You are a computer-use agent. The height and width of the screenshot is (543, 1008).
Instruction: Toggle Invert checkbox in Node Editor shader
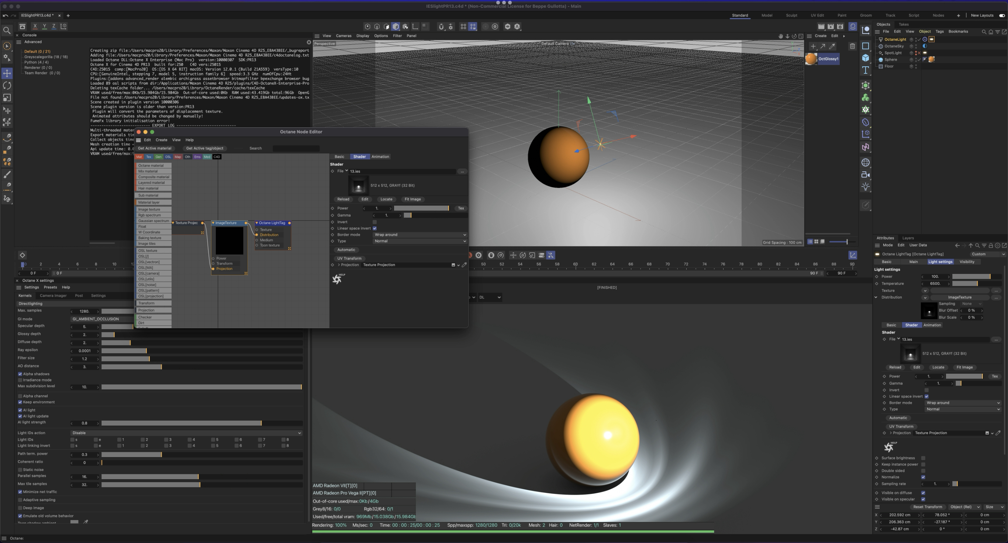374,222
